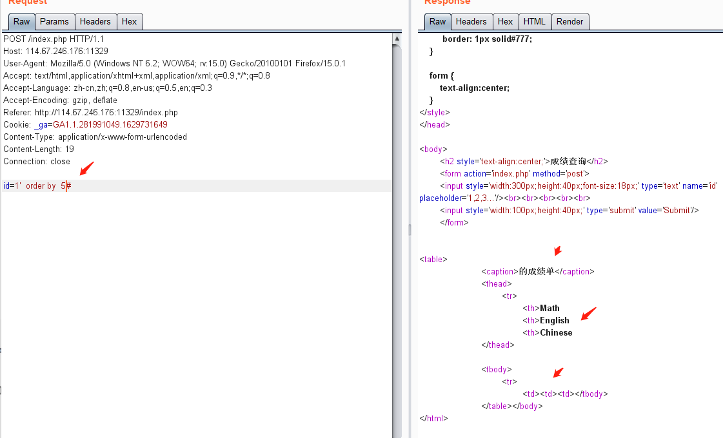This screenshot has height=438, width=723.
Task: Click the closing </style> tag
Action: (x=435, y=112)
